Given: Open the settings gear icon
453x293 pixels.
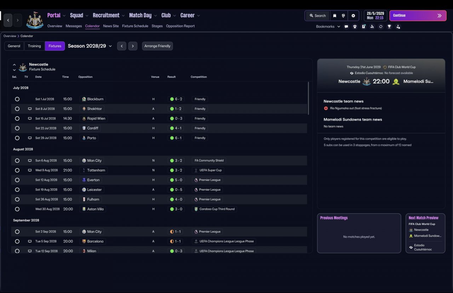Looking at the screenshot, I should [353, 16].
